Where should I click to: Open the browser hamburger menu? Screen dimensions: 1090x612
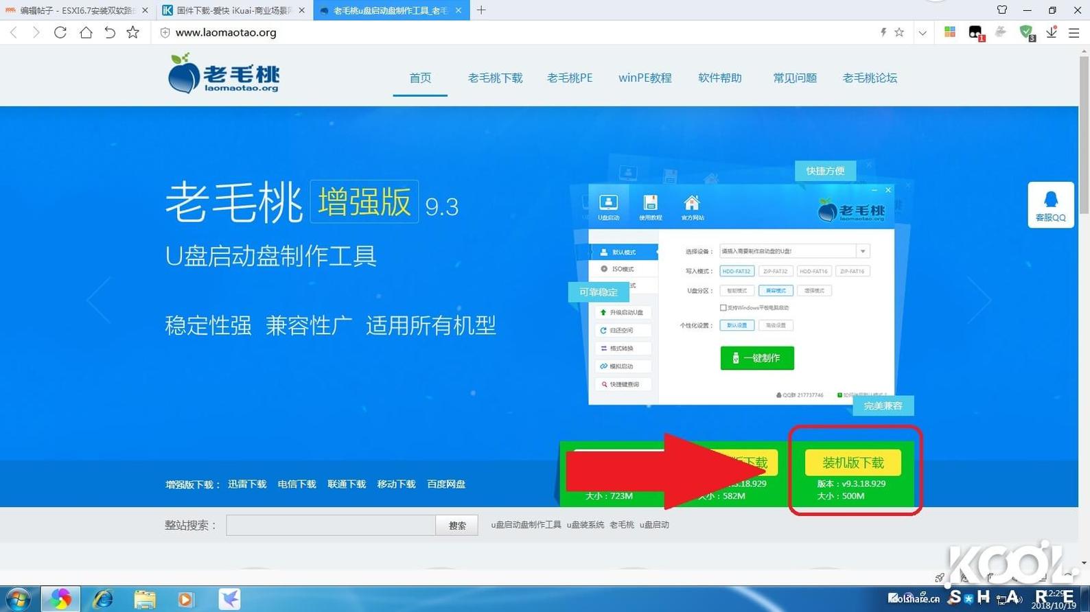pyautogui.click(x=1074, y=32)
